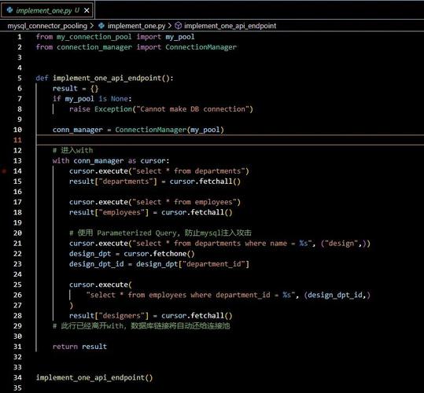Click 'result["designers"]' on line 28
Screen dimensions: 424x393
[x=109, y=315]
